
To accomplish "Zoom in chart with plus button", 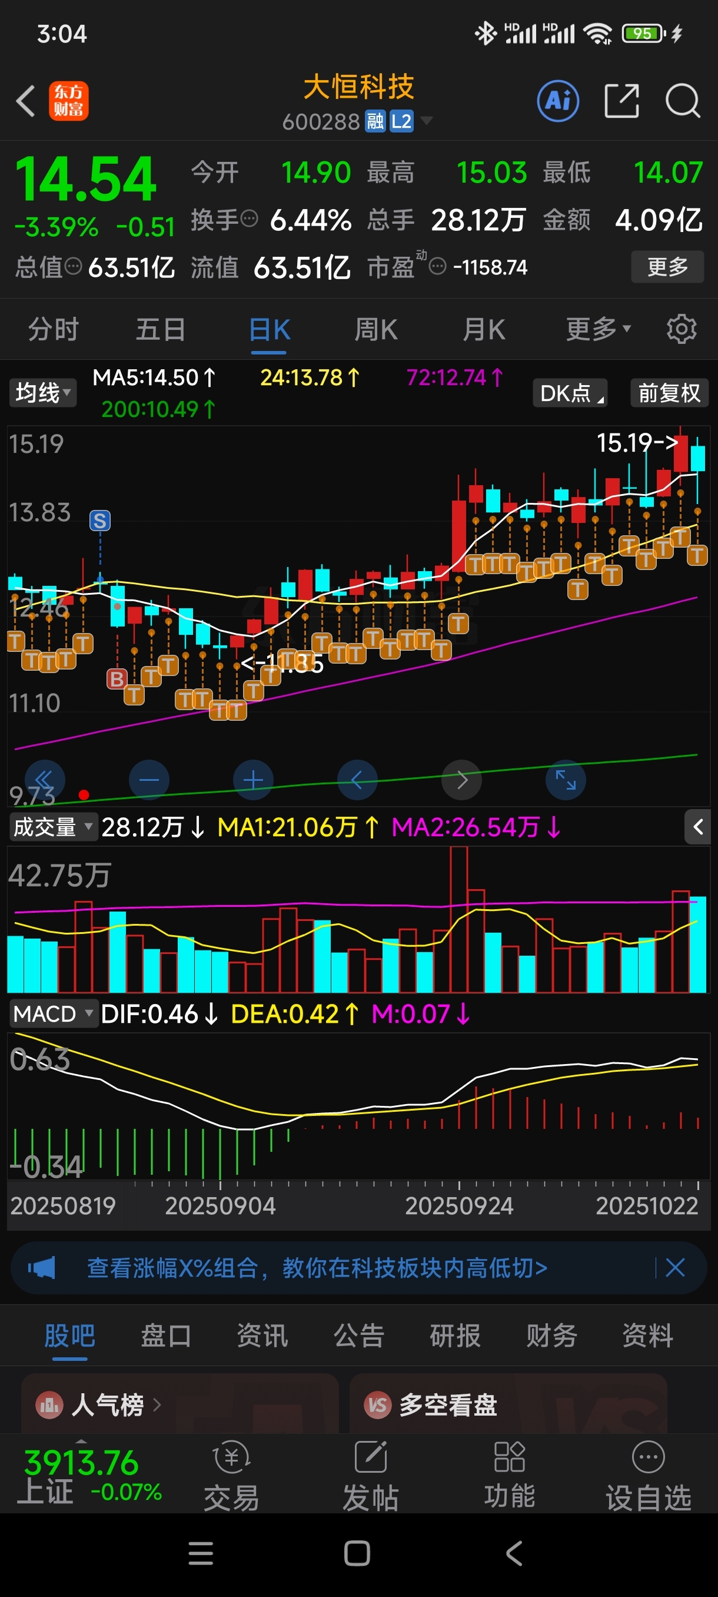I will pyautogui.click(x=254, y=780).
